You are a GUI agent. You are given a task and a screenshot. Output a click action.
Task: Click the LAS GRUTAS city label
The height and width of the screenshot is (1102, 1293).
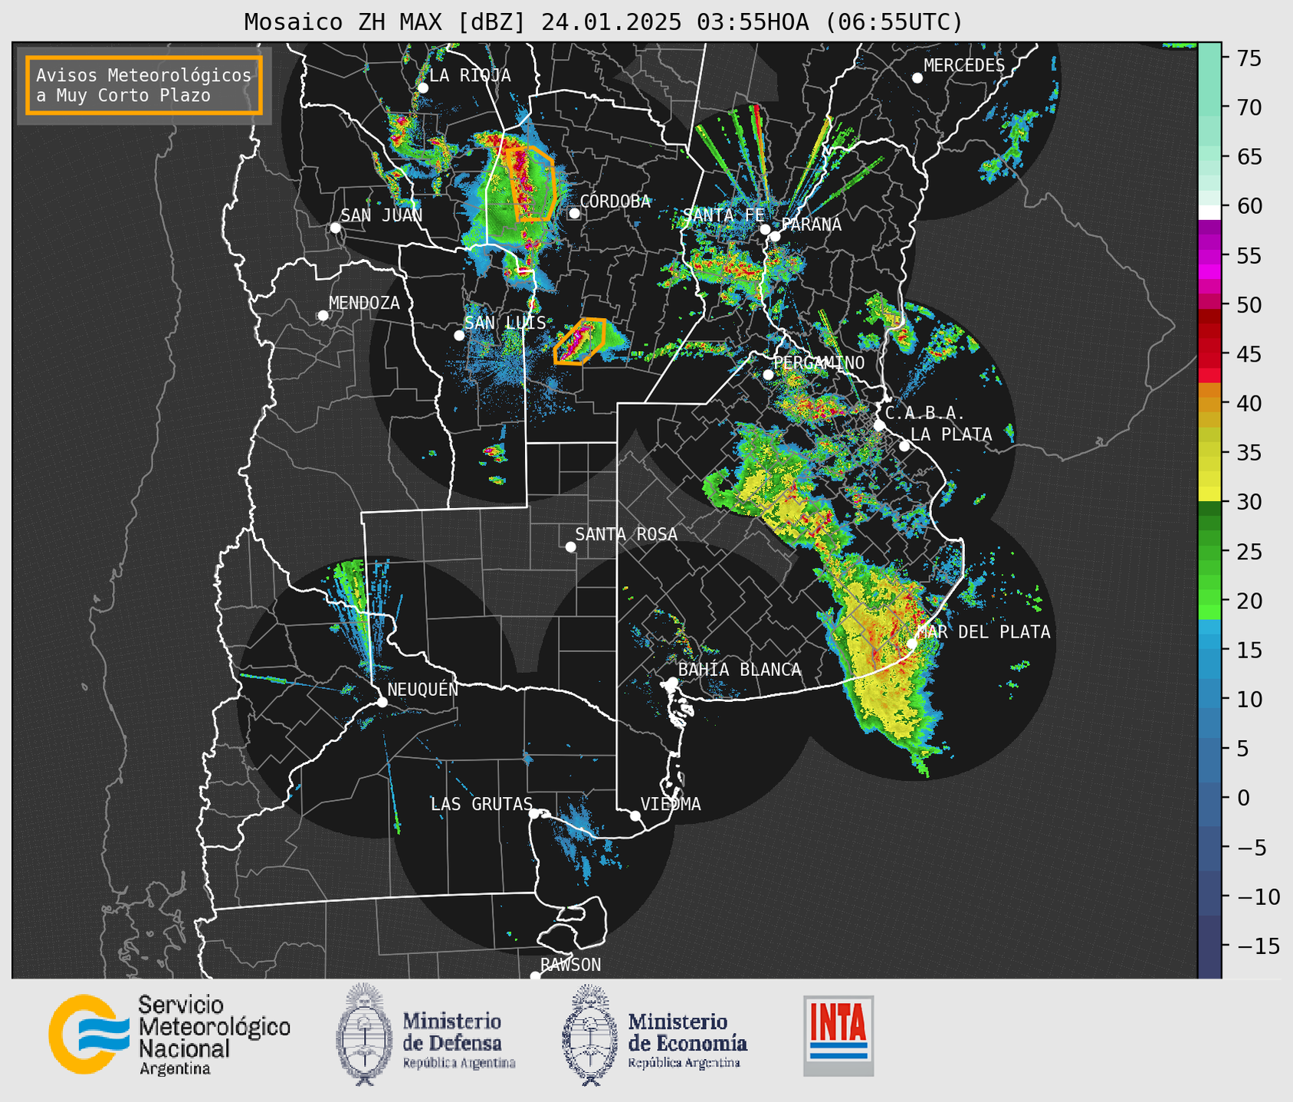coord(481,804)
